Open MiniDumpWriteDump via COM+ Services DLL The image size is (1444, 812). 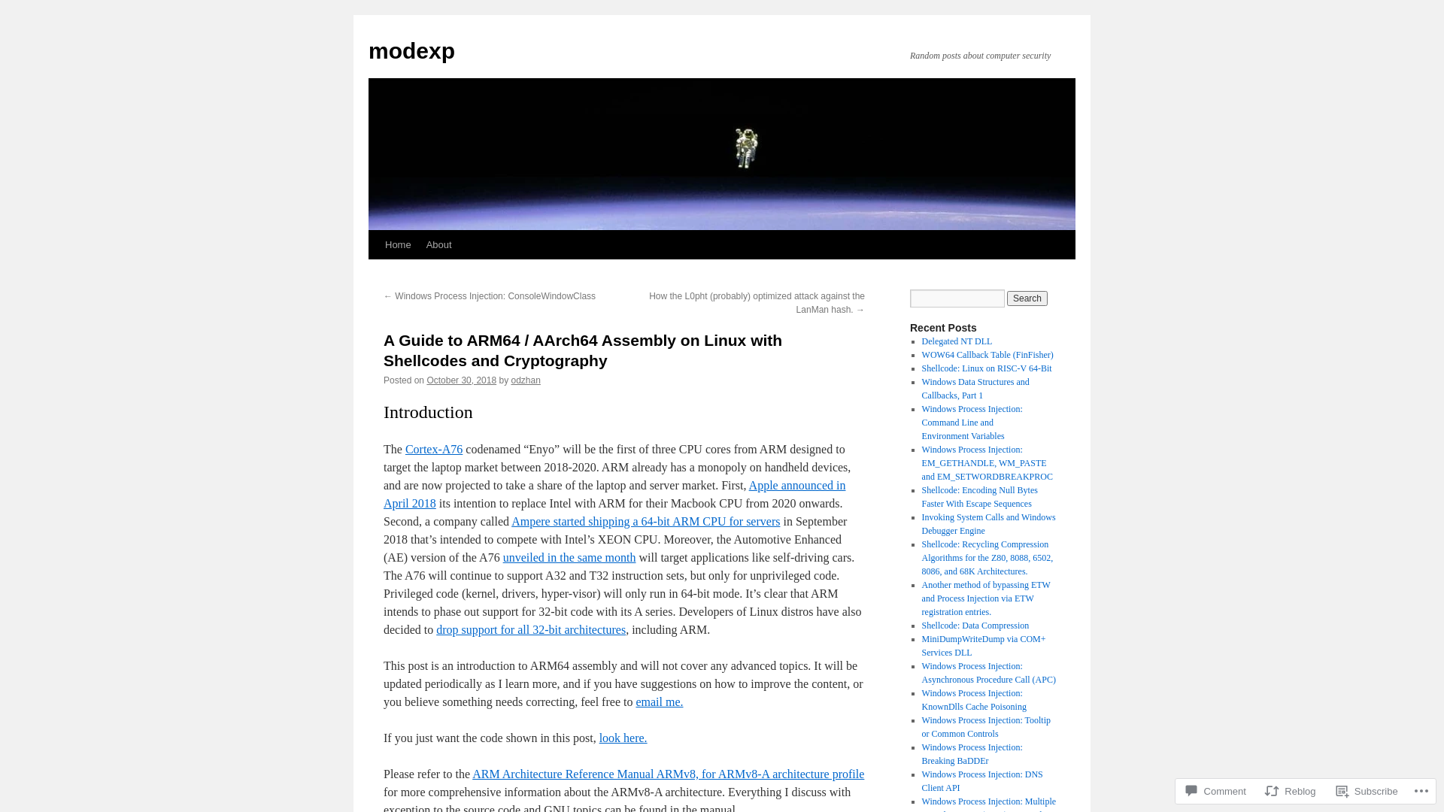point(981,645)
